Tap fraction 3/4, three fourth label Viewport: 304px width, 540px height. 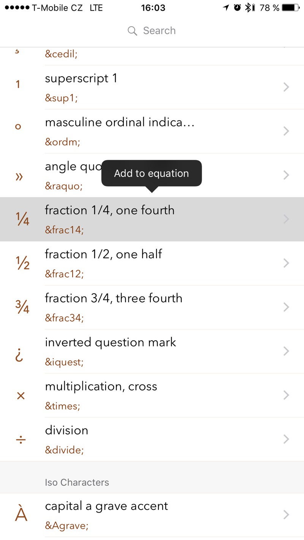click(x=114, y=298)
